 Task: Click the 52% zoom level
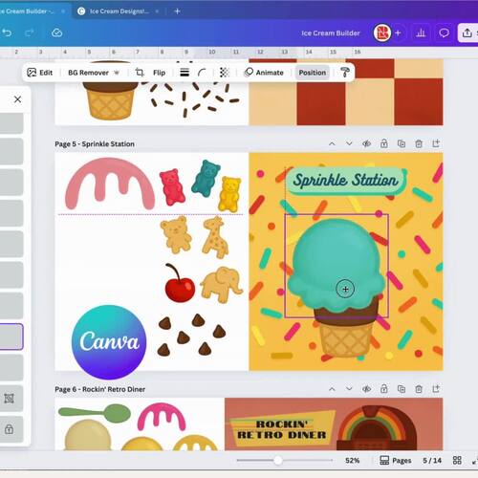(352, 460)
